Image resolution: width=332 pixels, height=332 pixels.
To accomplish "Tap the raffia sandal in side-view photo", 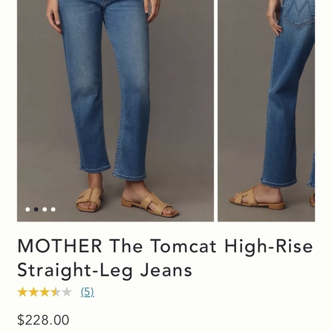I will point(257,198).
